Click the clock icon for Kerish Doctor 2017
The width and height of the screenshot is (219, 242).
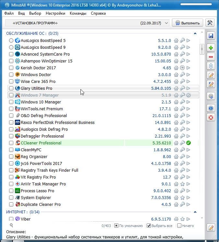click(182, 68)
